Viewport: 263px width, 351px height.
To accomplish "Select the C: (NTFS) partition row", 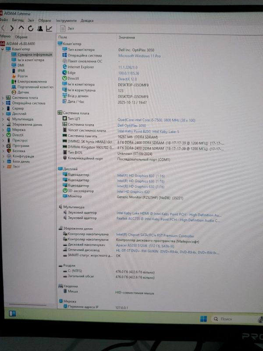I will pyautogui.click(x=109, y=271).
